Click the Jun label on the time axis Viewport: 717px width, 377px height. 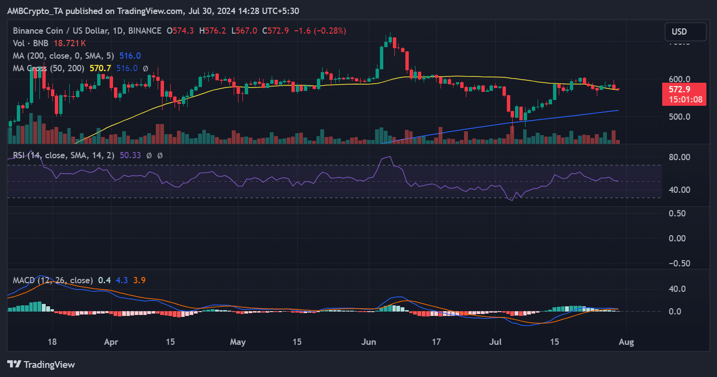tap(369, 342)
